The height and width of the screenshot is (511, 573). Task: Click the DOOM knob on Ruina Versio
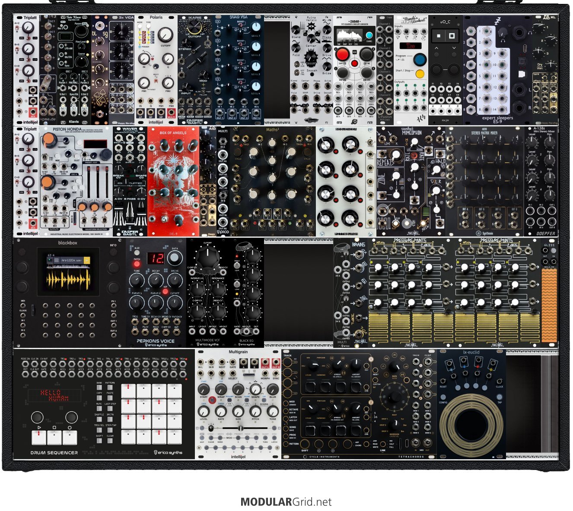[311, 57]
